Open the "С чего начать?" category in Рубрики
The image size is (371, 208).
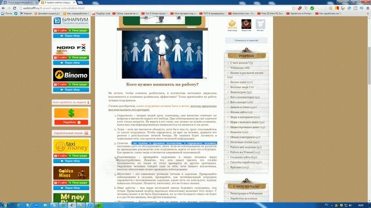click(x=241, y=63)
